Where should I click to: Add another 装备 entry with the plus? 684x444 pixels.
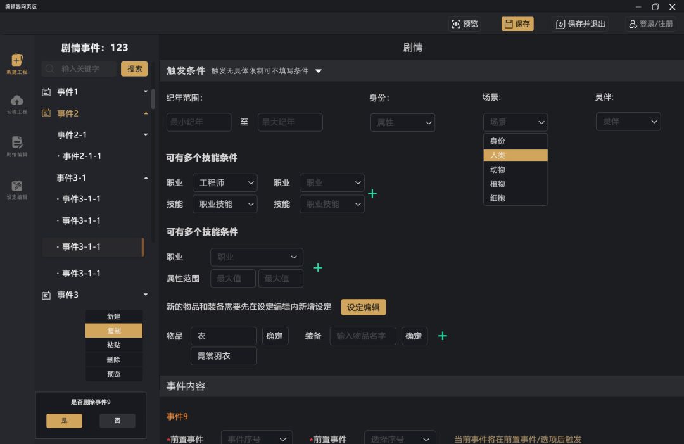pyautogui.click(x=442, y=336)
